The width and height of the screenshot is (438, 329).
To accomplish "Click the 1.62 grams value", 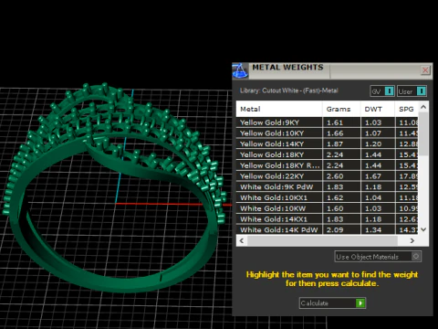I will click(335, 198).
